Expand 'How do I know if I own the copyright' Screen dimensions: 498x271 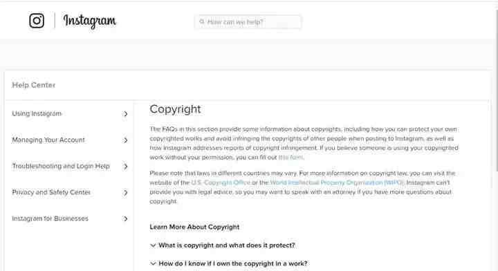coord(229,263)
